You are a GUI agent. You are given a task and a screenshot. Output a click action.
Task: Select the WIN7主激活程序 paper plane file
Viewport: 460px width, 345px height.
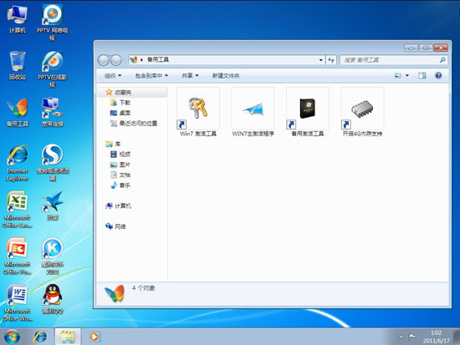point(253,112)
